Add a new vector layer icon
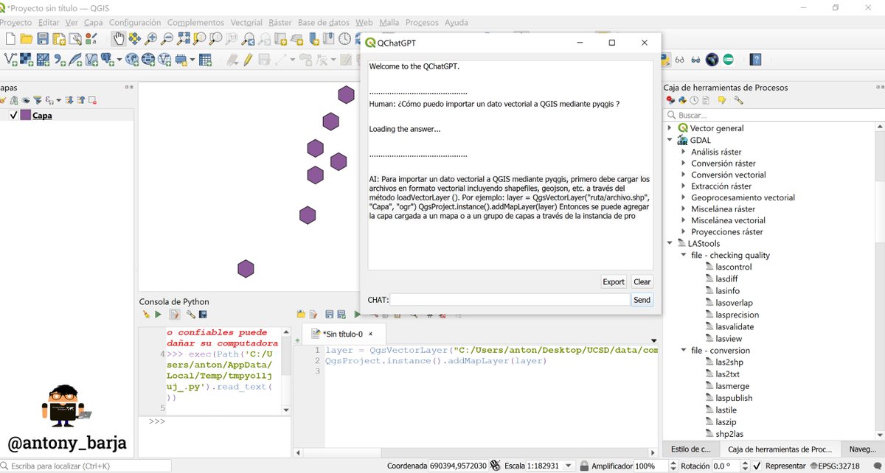 click(10, 59)
